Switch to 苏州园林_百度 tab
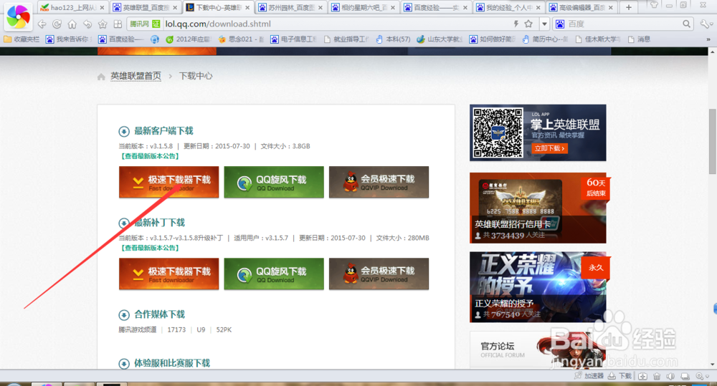 291,7
